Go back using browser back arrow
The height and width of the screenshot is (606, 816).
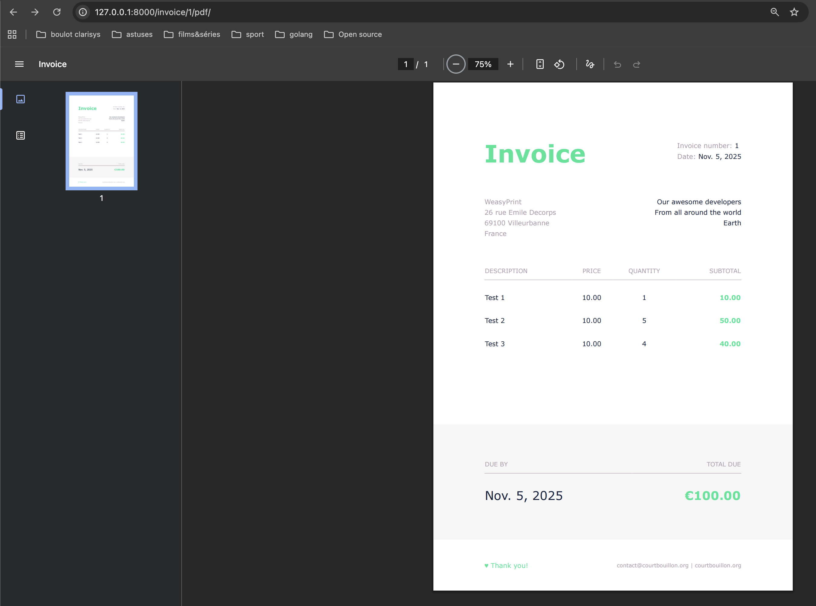[x=13, y=12]
